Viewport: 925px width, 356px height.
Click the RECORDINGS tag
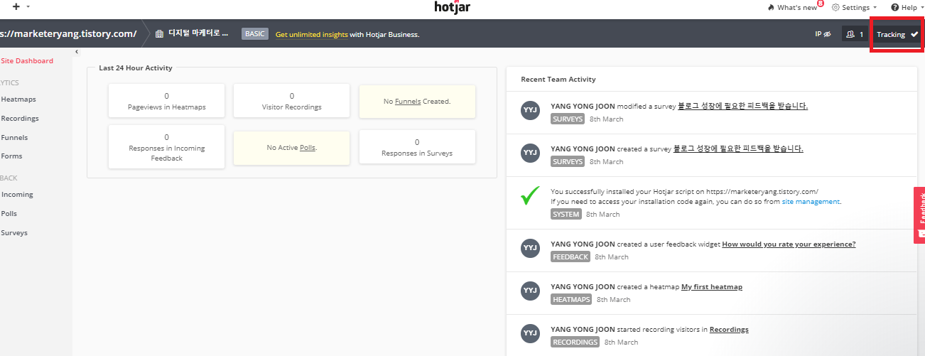click(575, 342)
